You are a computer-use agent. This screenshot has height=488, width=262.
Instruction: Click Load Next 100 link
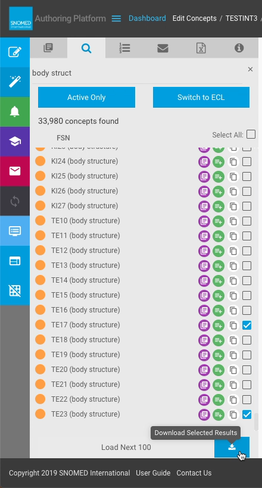[x=126, y=447]
